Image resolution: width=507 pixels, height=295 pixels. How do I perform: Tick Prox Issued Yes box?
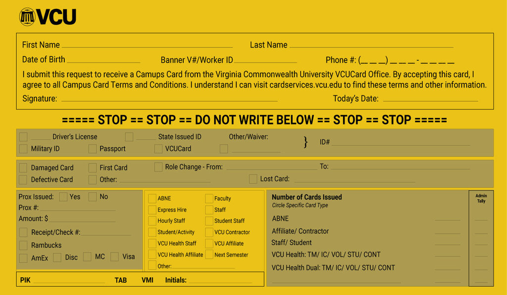tap(63, 197)
